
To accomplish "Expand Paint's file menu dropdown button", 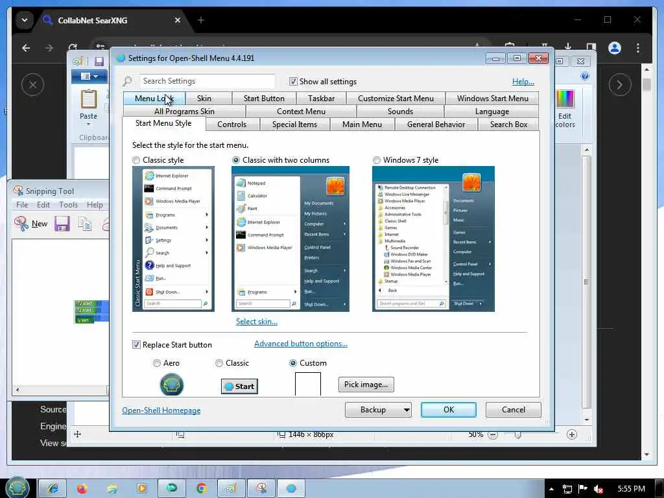I will click(x=89, y=77).
